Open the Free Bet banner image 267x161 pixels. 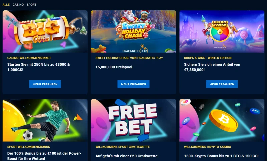point(133,120)
